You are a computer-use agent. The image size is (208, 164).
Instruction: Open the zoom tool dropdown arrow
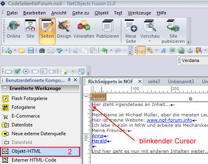pyautogui.click(x=156, y=50)
